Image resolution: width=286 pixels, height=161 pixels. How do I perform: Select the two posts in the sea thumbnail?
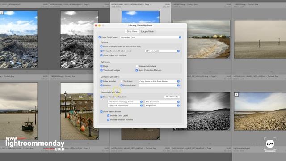tap(260, 39)
